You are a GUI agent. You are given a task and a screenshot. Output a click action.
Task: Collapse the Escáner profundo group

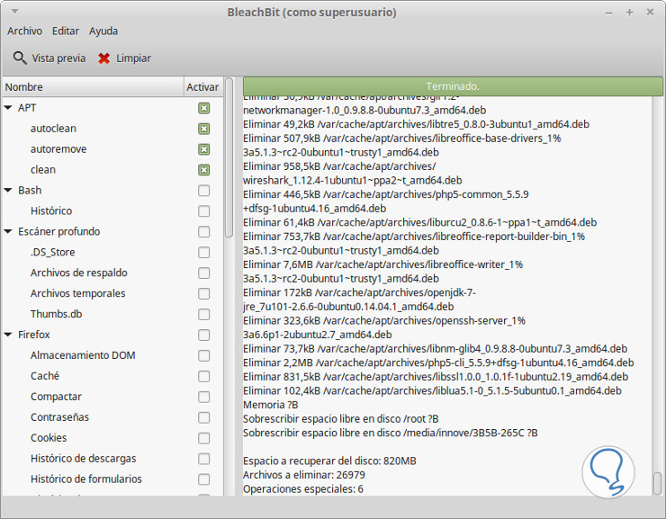[x=8, y=232]
